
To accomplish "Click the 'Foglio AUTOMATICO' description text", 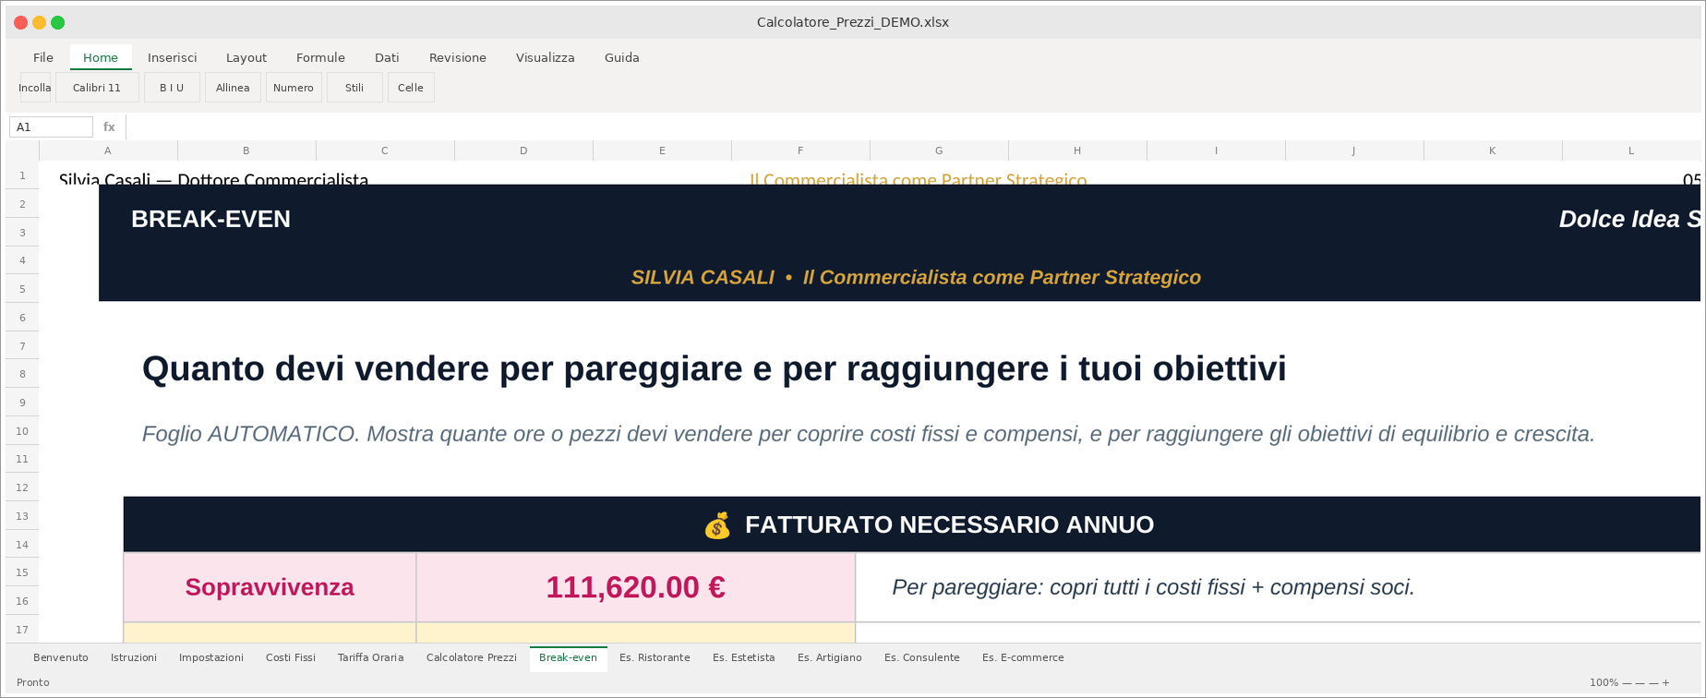I will click(x=868, y=434).
